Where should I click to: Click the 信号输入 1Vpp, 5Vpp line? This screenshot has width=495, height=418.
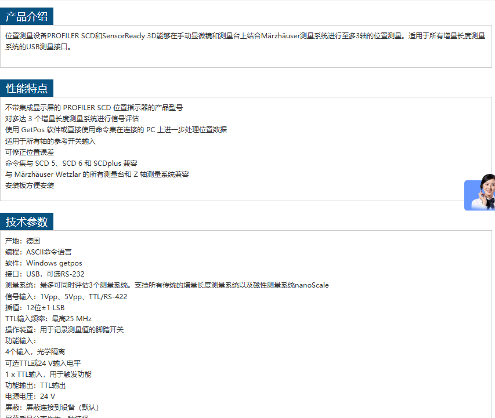click(66, 297)
